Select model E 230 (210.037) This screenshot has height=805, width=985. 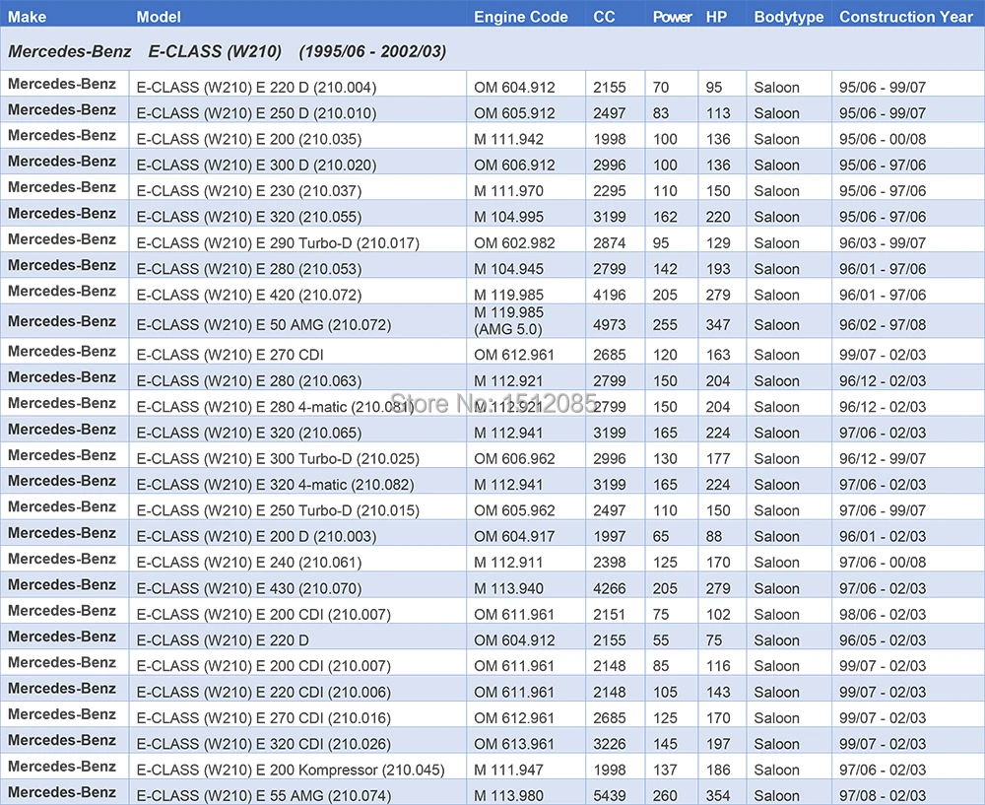pyautogui.click(x=249, y=190)
